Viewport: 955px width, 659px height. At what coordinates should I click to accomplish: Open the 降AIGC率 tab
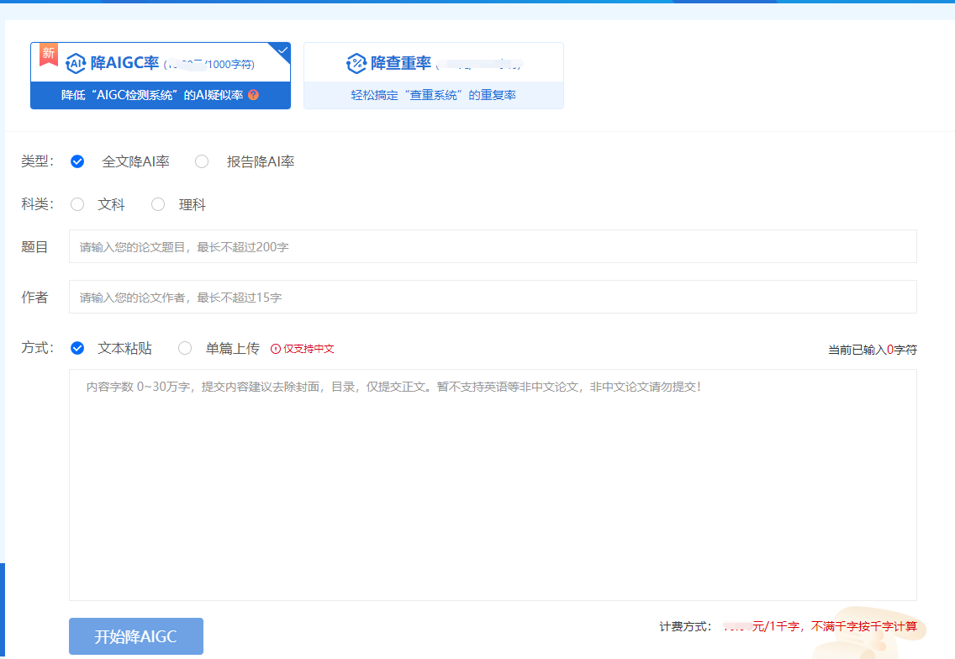click(161, 76)
